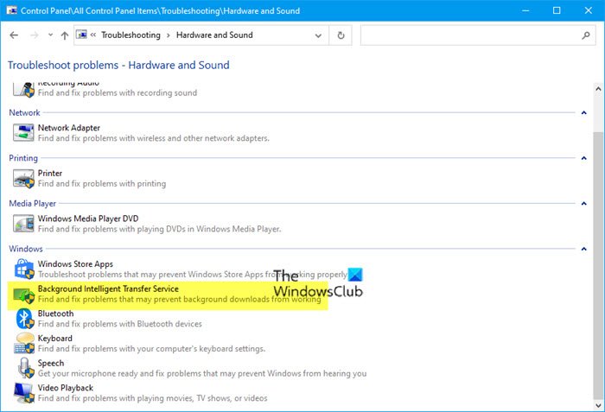
Task: Refresh the Hardware and Sound page
Action: pyautogui.click(x=341, y=35)
